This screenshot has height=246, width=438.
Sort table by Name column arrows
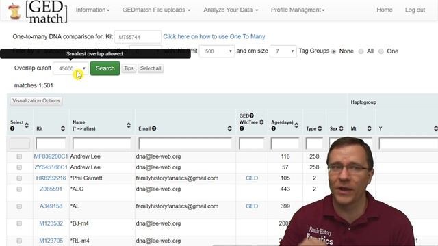[129, 125]
